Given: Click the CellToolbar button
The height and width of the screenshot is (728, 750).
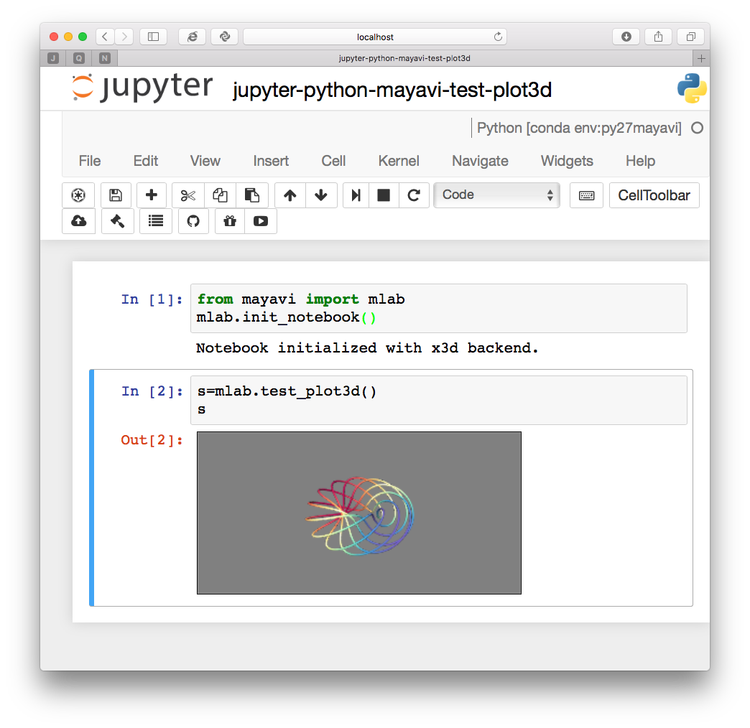Looking at the screenshot, I should [x=654, y=195].
